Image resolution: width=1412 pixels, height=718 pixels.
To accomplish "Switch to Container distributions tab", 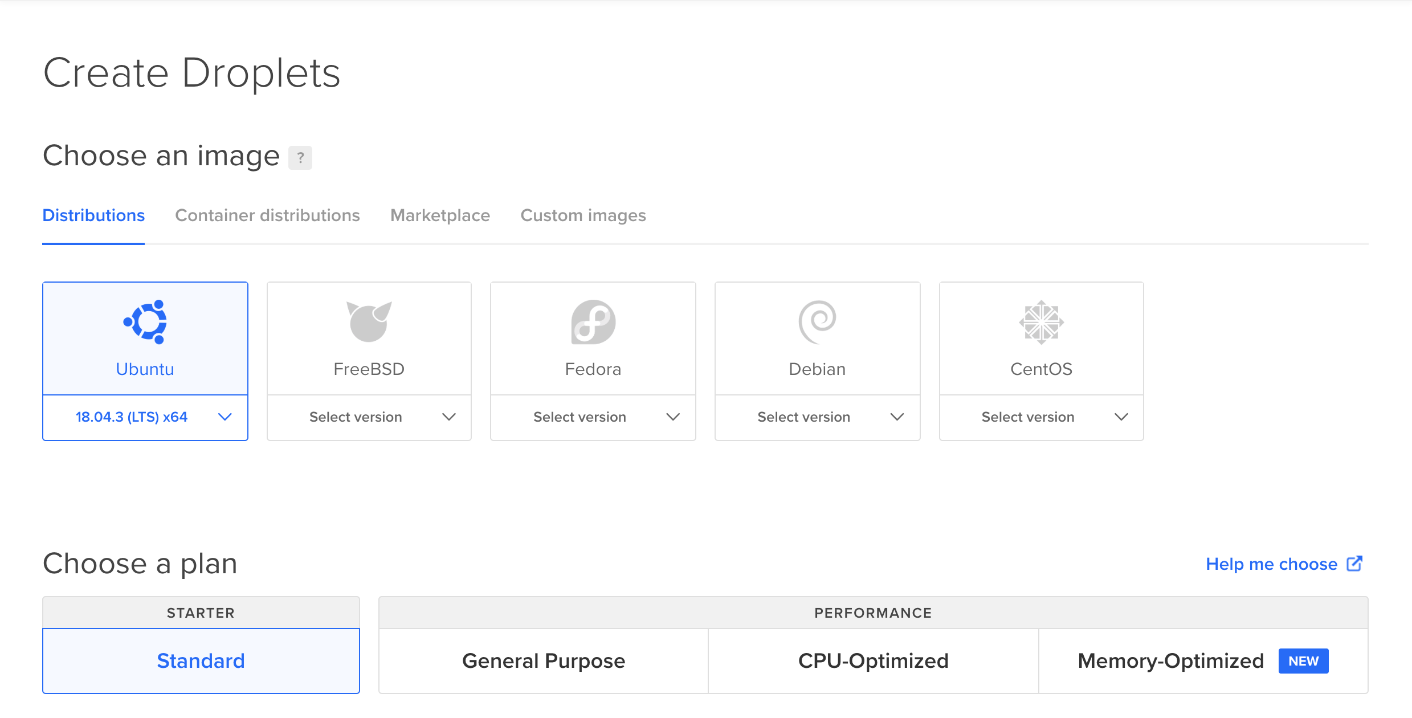I will coord(267,215).
